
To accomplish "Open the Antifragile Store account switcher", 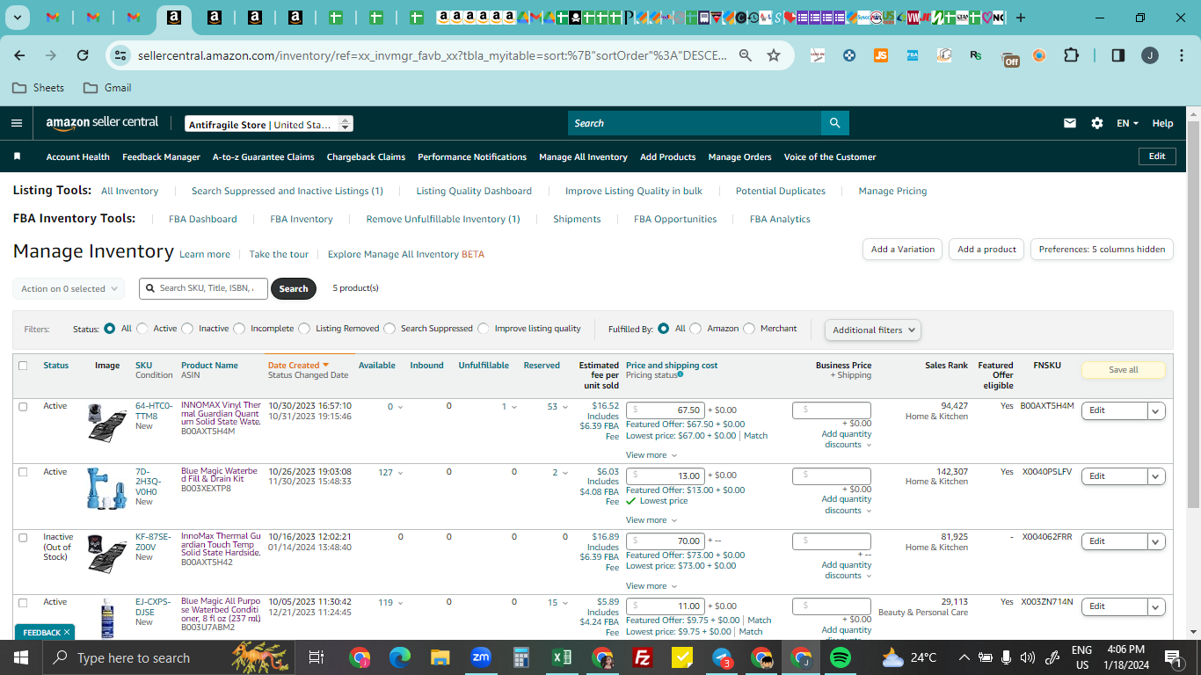I will 269,124.
